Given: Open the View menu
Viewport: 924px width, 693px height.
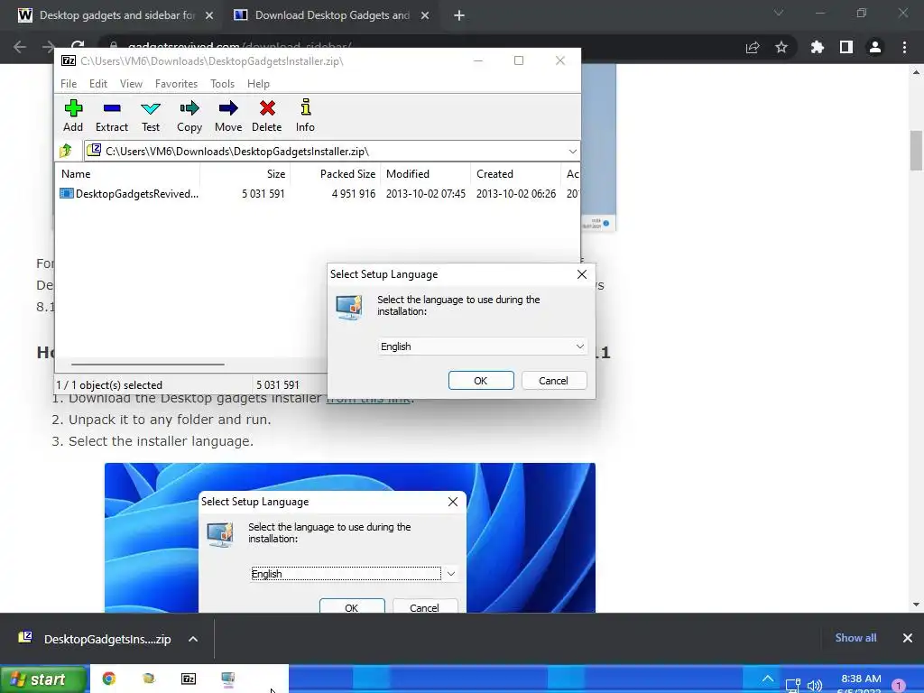Looking at the screenshot, I should pos(131,84).
